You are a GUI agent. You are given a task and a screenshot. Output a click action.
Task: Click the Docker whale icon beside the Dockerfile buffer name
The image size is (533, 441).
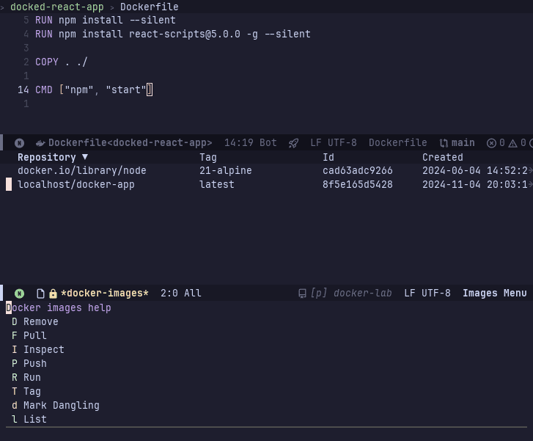point(40,143)
